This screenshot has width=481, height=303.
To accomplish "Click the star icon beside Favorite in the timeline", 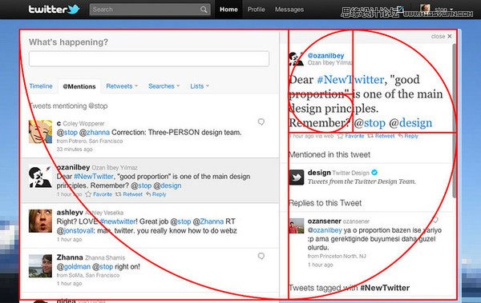I will (x=88, y=194).
